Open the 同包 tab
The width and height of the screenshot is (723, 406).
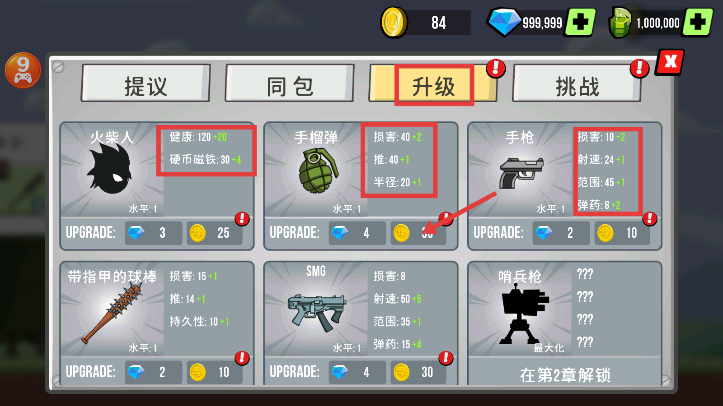[289, 83]
